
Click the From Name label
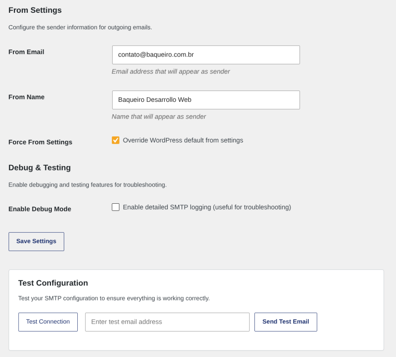27,97
